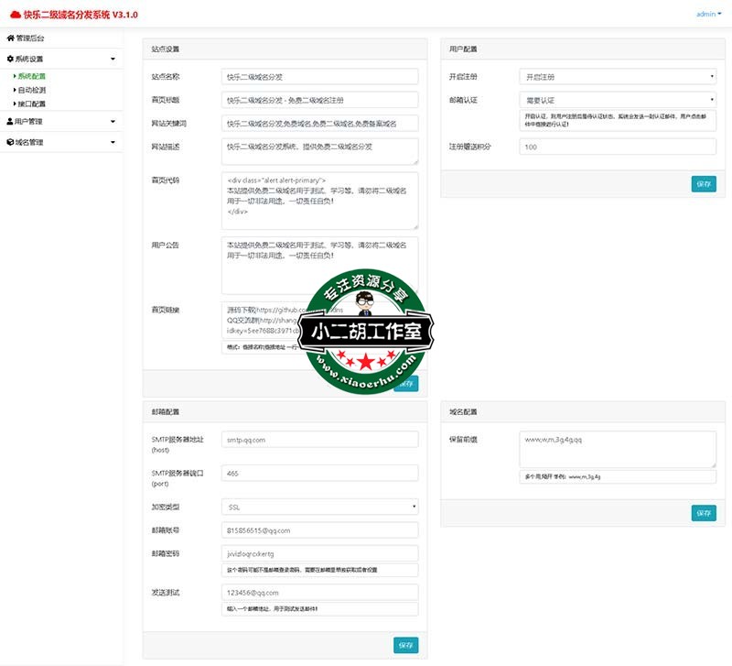
Task: Click the user icon beside 用户管理
Action: point(10,121)
